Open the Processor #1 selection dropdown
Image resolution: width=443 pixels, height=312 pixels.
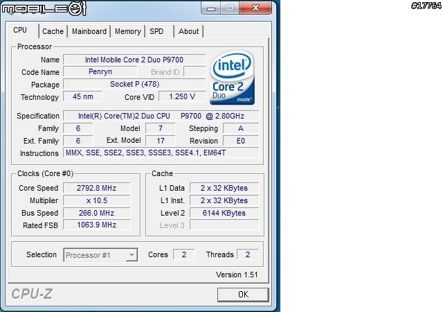(x=100, y=255)
